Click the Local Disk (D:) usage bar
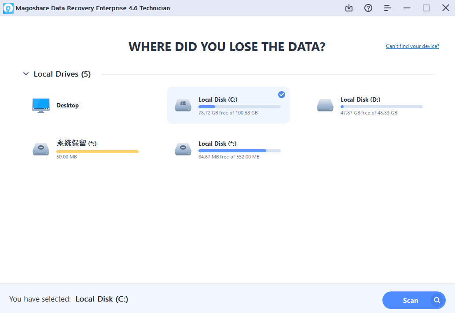455x313 pixels. (x=382, y=107)
